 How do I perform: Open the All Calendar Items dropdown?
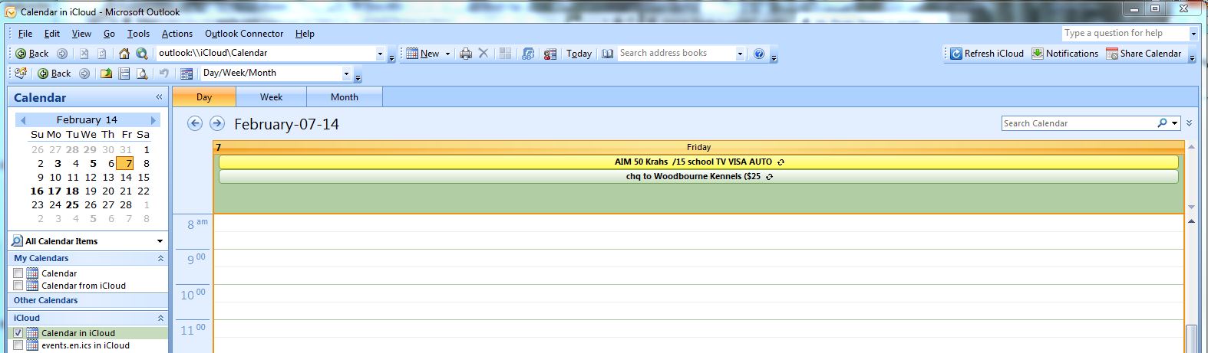point(160,241)
